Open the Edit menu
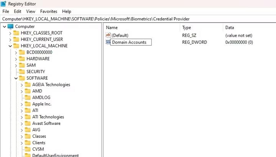Image resolution: width=276 pixels, height=157 pixels. pyautogui.click(x=18, y=11)
